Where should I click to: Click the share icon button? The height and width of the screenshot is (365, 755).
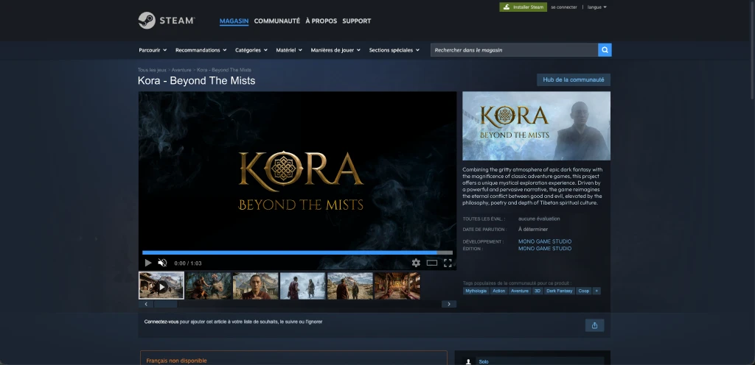click(x=595, y=325)
